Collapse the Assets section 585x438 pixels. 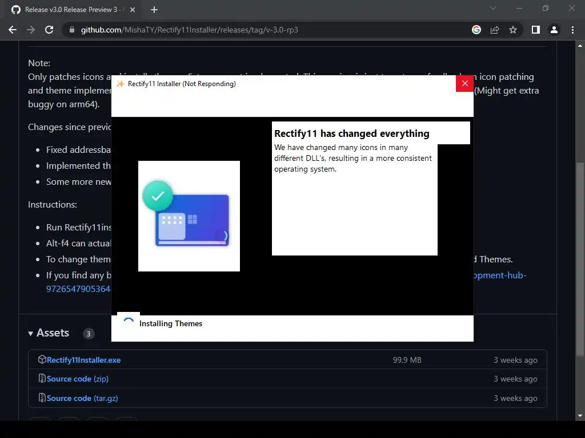coord(49,333)
